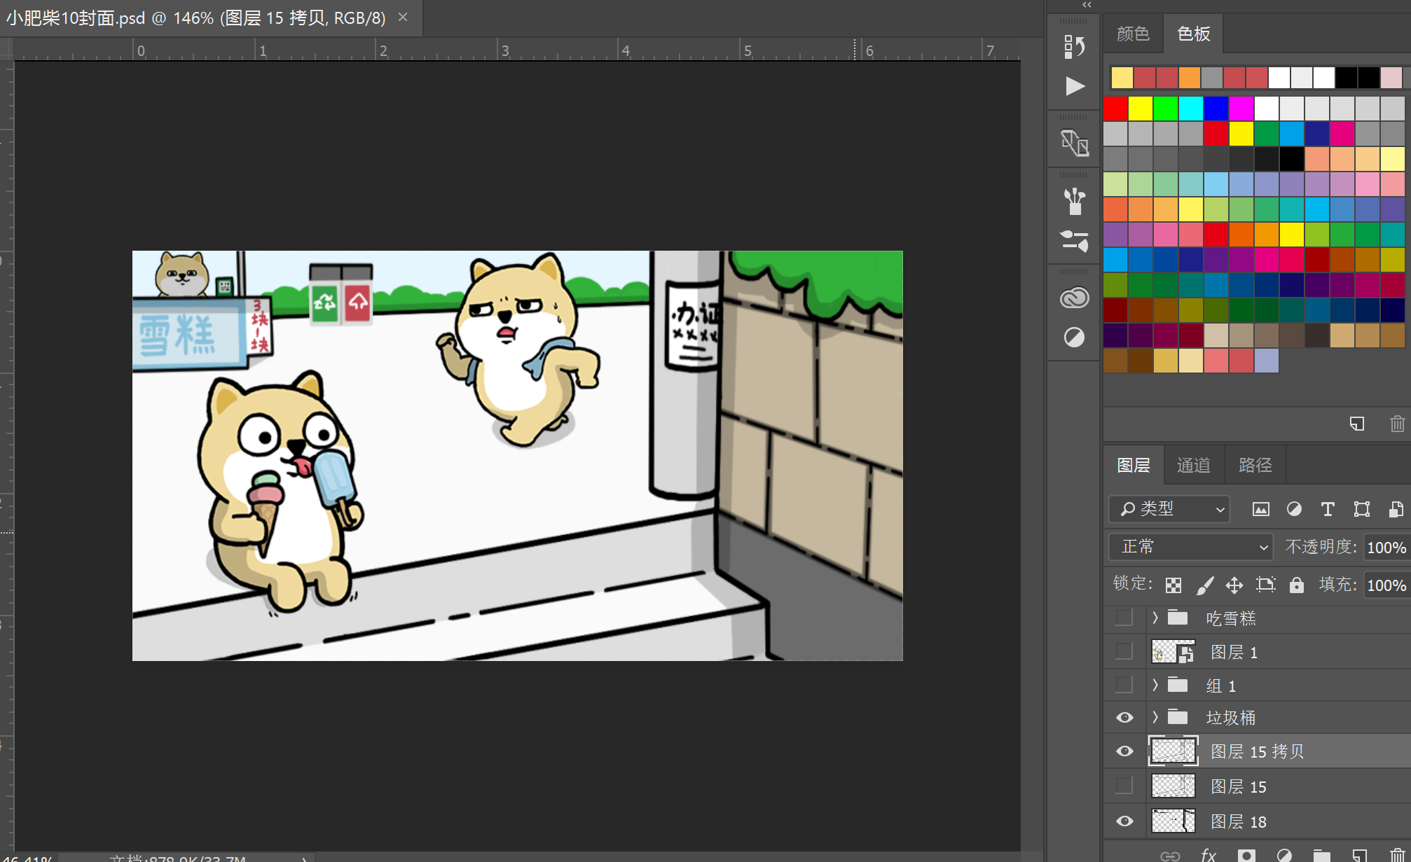Viewport: 1411px width, 862px height.
Task: Pick the pure red swatch
Action: (1115, 109)
